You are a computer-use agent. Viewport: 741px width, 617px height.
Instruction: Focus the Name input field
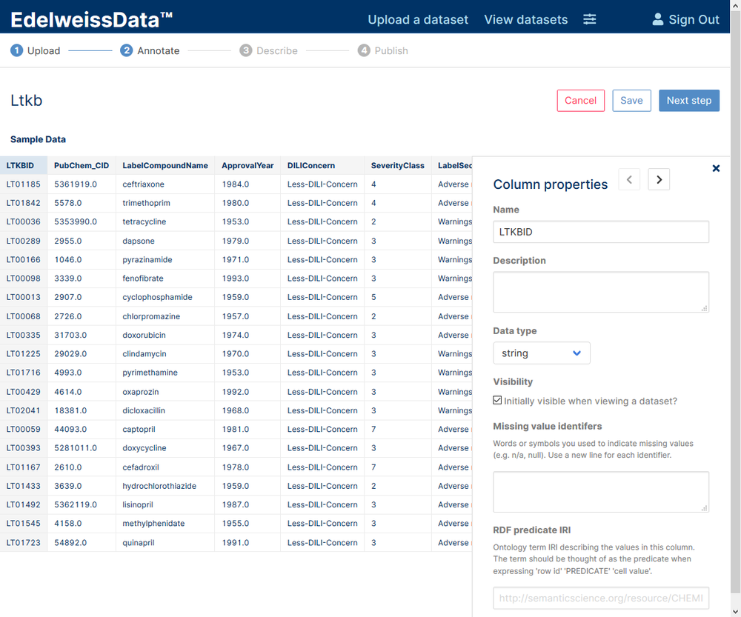(601, 232)
